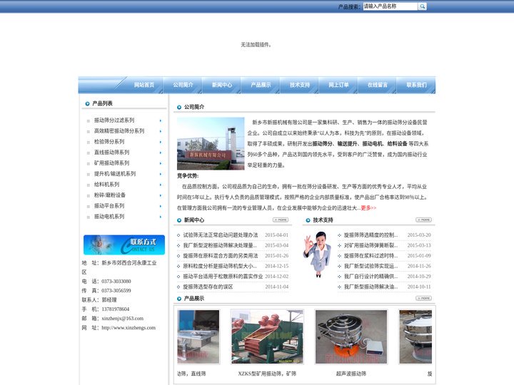Viewport: 514px width, 385px height.
Task: Open the 网站首页 navigation tab
Action: point(144,85)
